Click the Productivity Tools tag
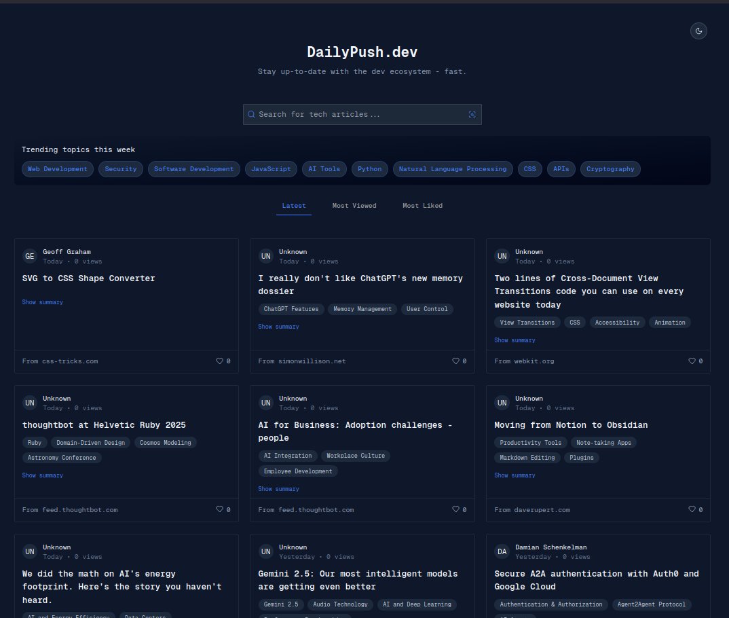The height and width of the screenshot is (618, 729). (x=531, y=443)
